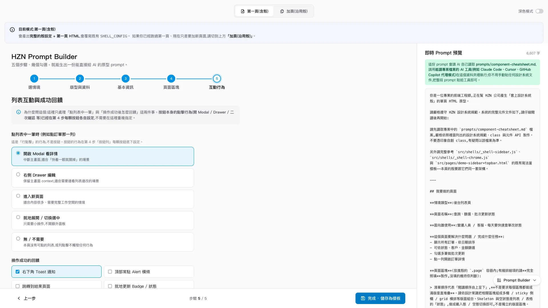The width and height of the screenshot is (548, 308).
Task: Switch to 第一頁(含殼) mode tab
Action: [x=254, y=11]
